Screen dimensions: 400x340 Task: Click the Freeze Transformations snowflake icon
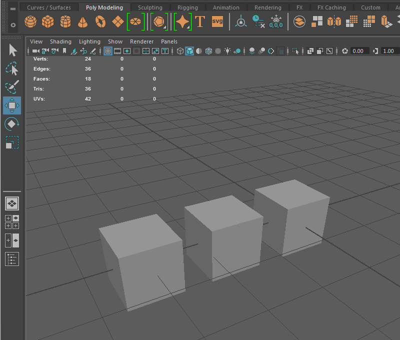coord(276,21)
